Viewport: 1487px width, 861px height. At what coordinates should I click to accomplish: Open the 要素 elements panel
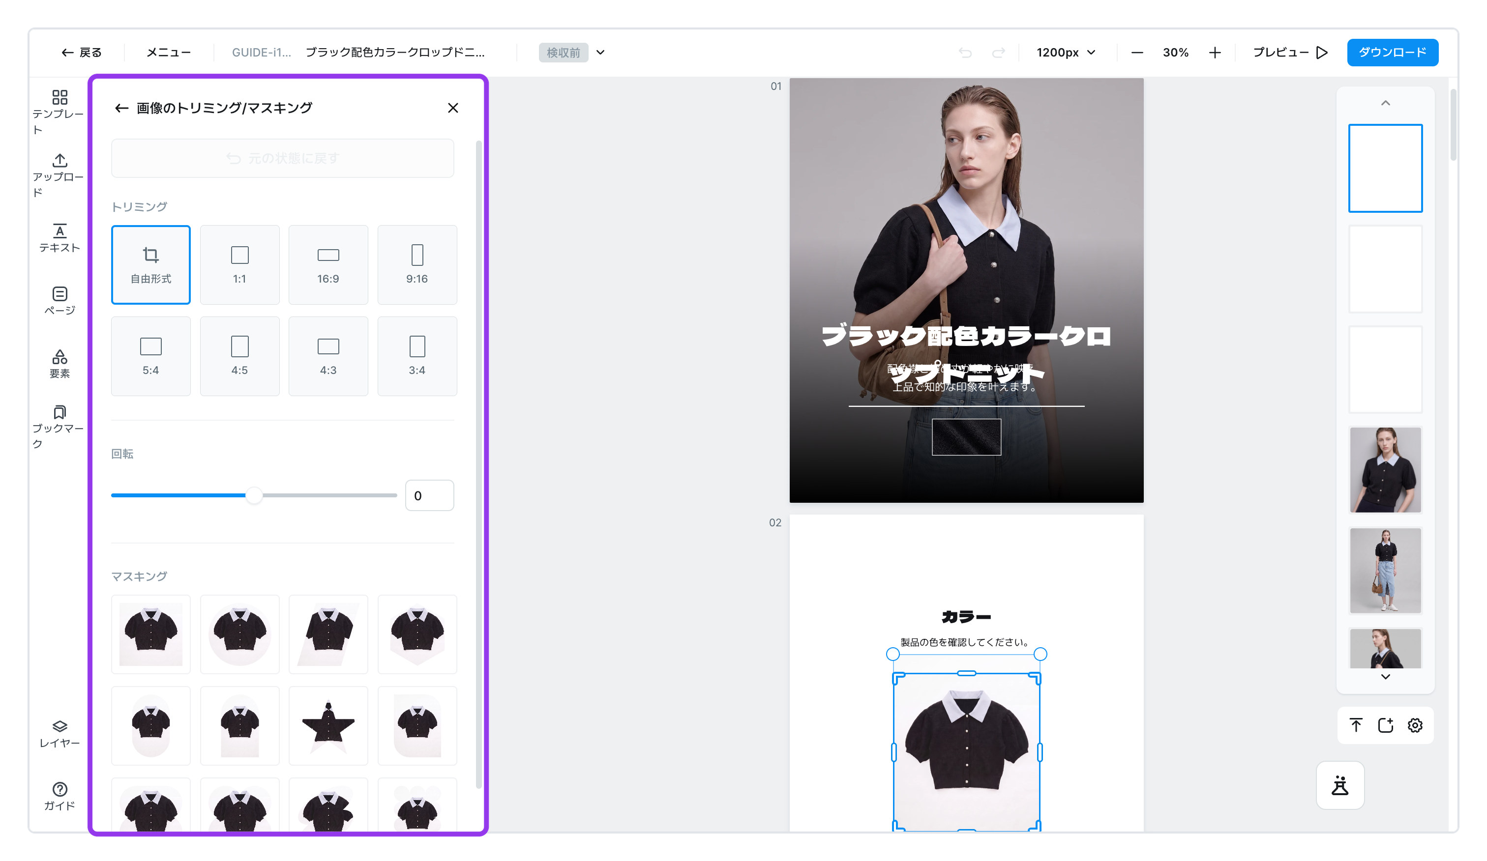coord(59,364)
